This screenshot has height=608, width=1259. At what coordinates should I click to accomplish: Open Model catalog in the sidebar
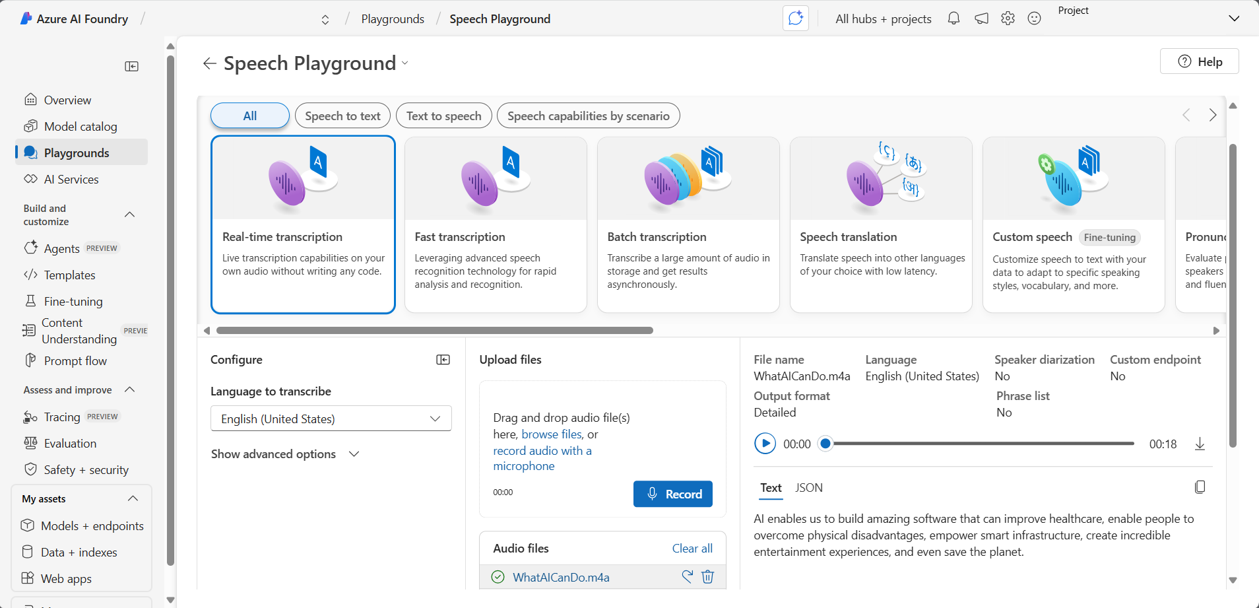point(81,126)
